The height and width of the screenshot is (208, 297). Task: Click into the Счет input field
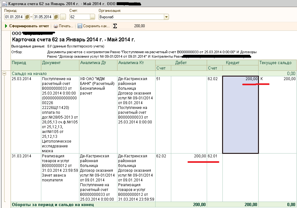[79, 17]
